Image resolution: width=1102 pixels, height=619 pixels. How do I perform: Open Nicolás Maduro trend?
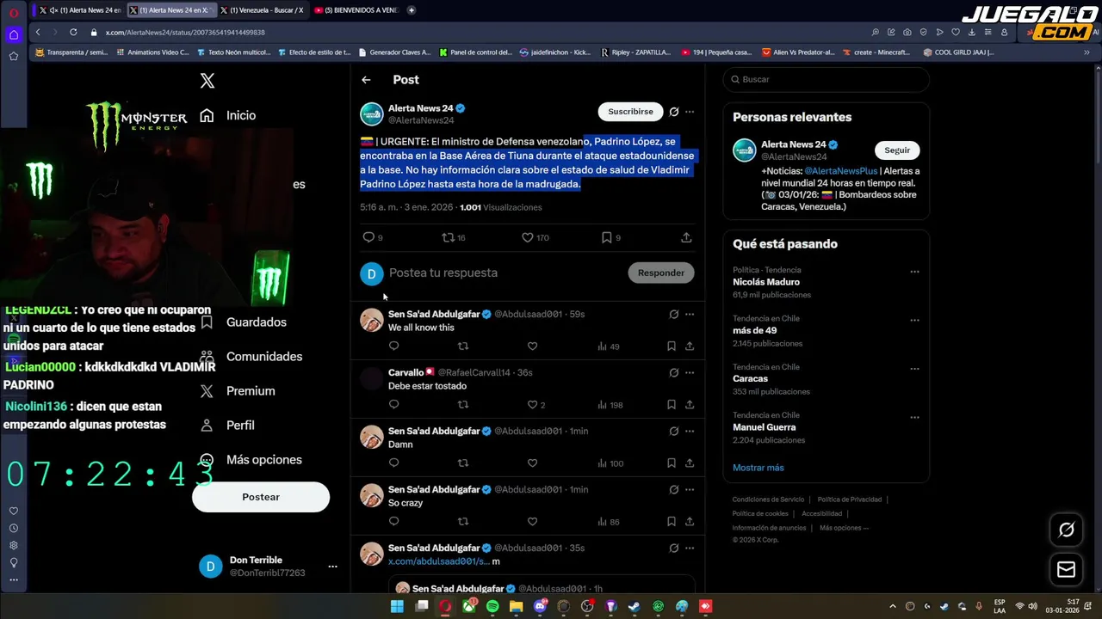(766, 282)
